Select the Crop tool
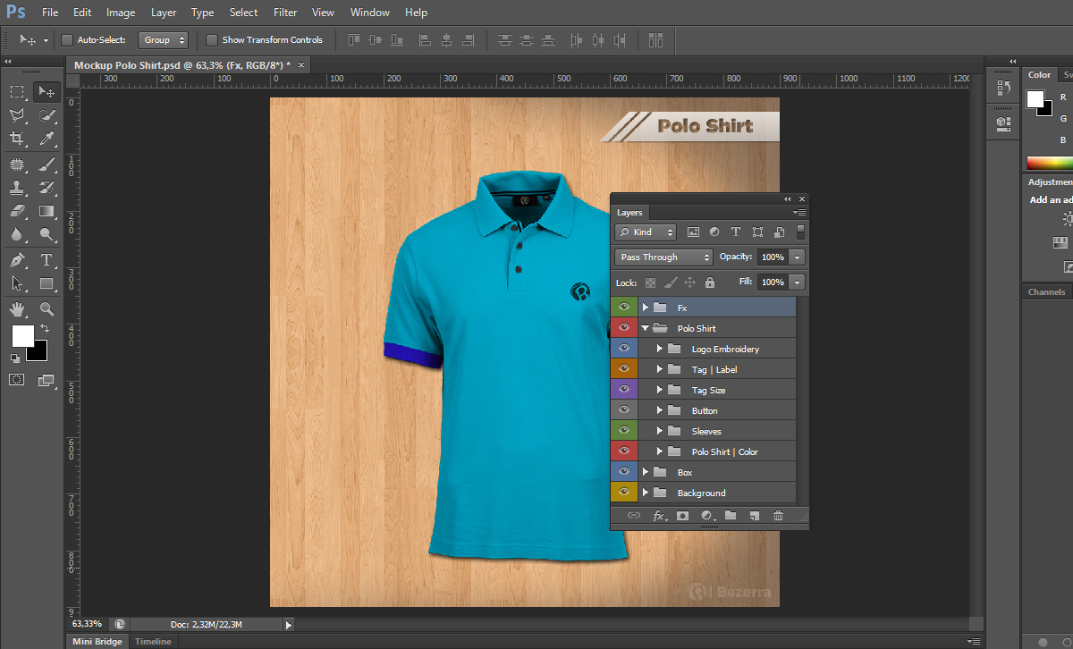This screenshot has height=649, width=1073. (x=17, y=139)
